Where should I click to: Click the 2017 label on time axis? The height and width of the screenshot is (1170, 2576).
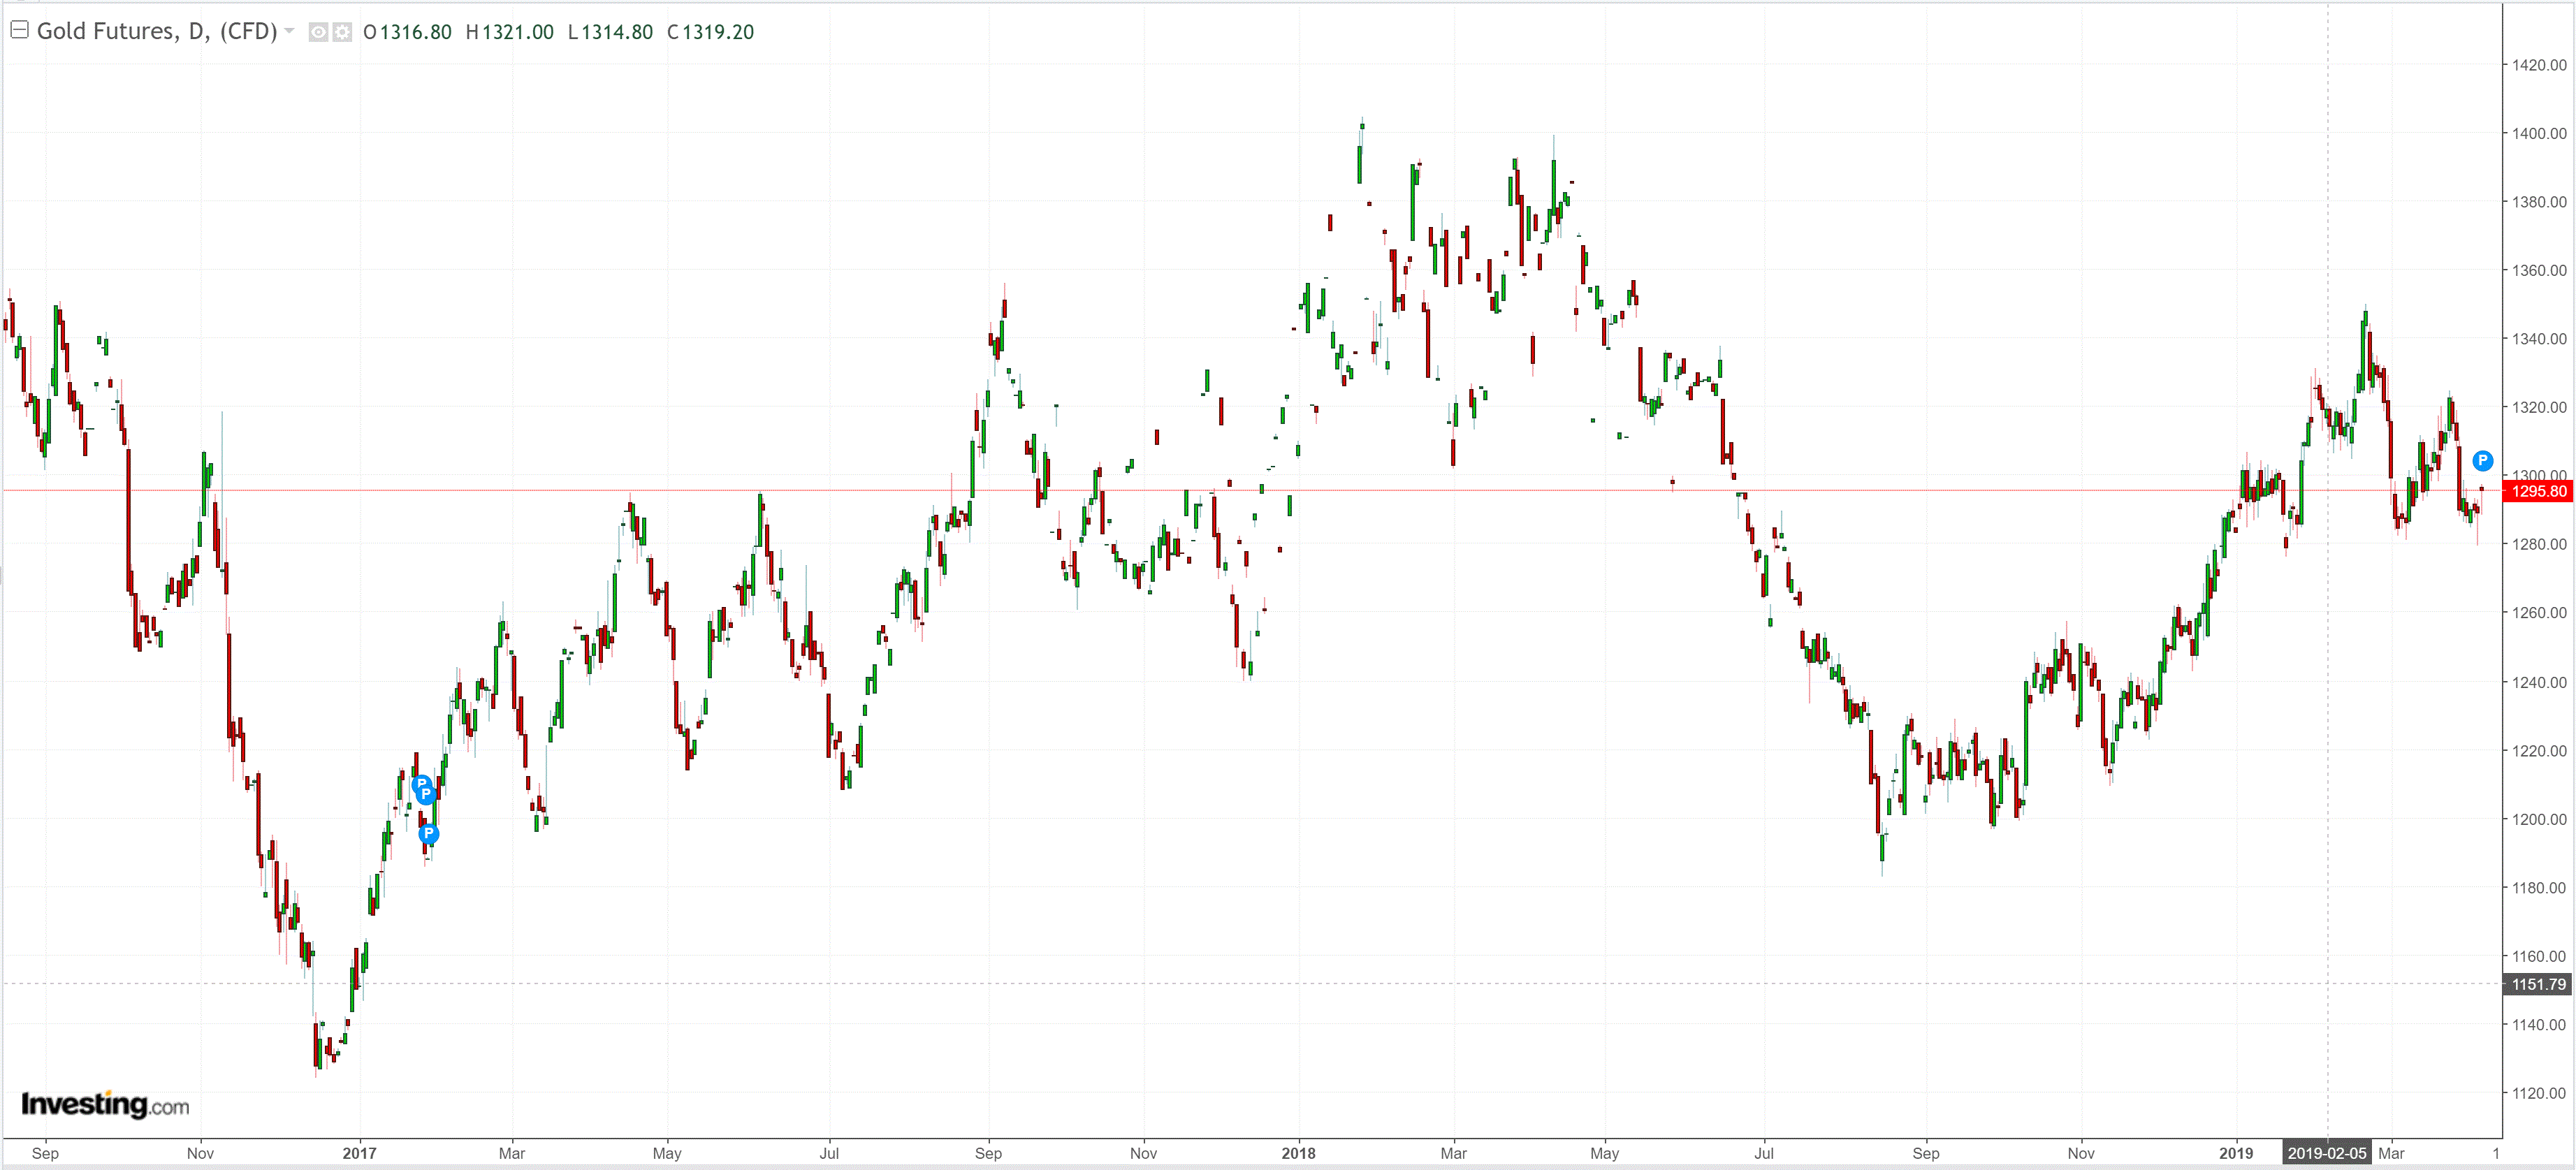tap(359, 1153)
